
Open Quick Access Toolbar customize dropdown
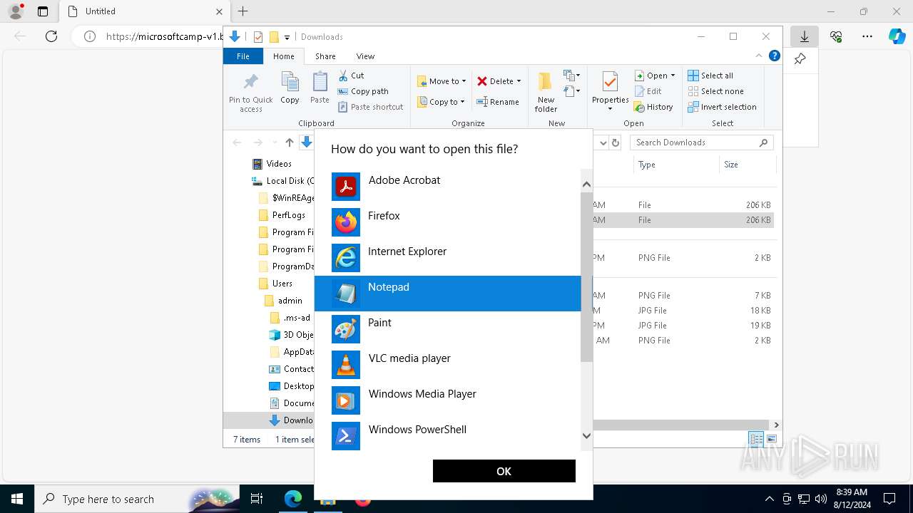tap(287, 37)
